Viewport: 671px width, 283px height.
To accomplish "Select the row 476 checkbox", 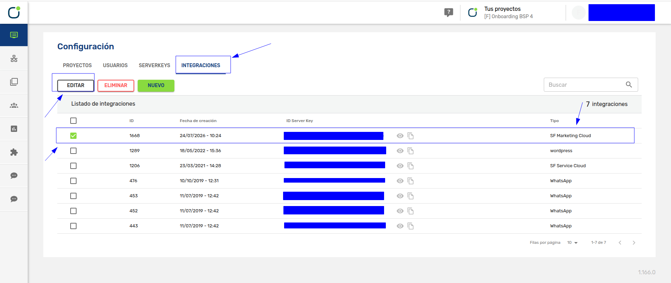I will tap(73, 181).
